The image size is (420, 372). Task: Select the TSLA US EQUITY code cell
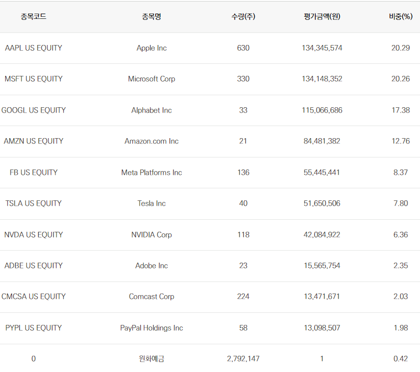point(33,203)
